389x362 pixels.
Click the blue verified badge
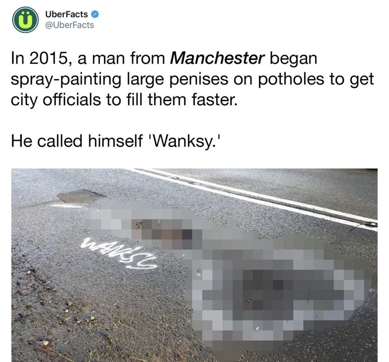(x=95, y=14)
